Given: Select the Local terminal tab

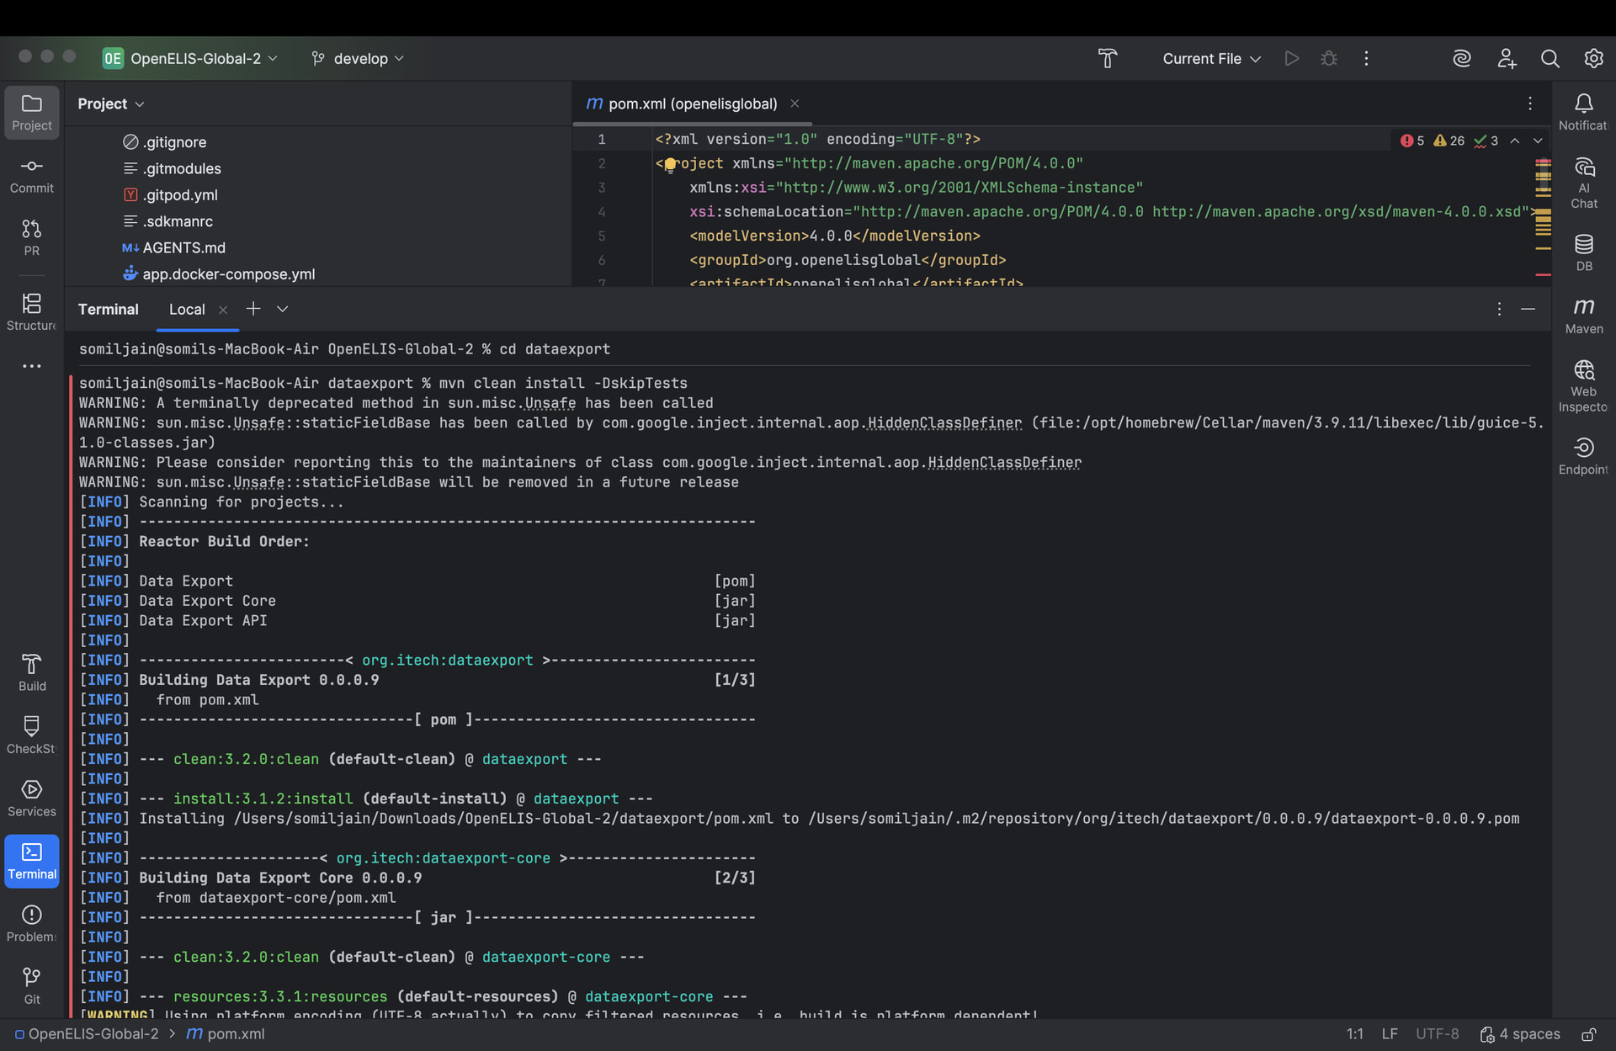Looking at the screenshot, I should click(187, 309).
